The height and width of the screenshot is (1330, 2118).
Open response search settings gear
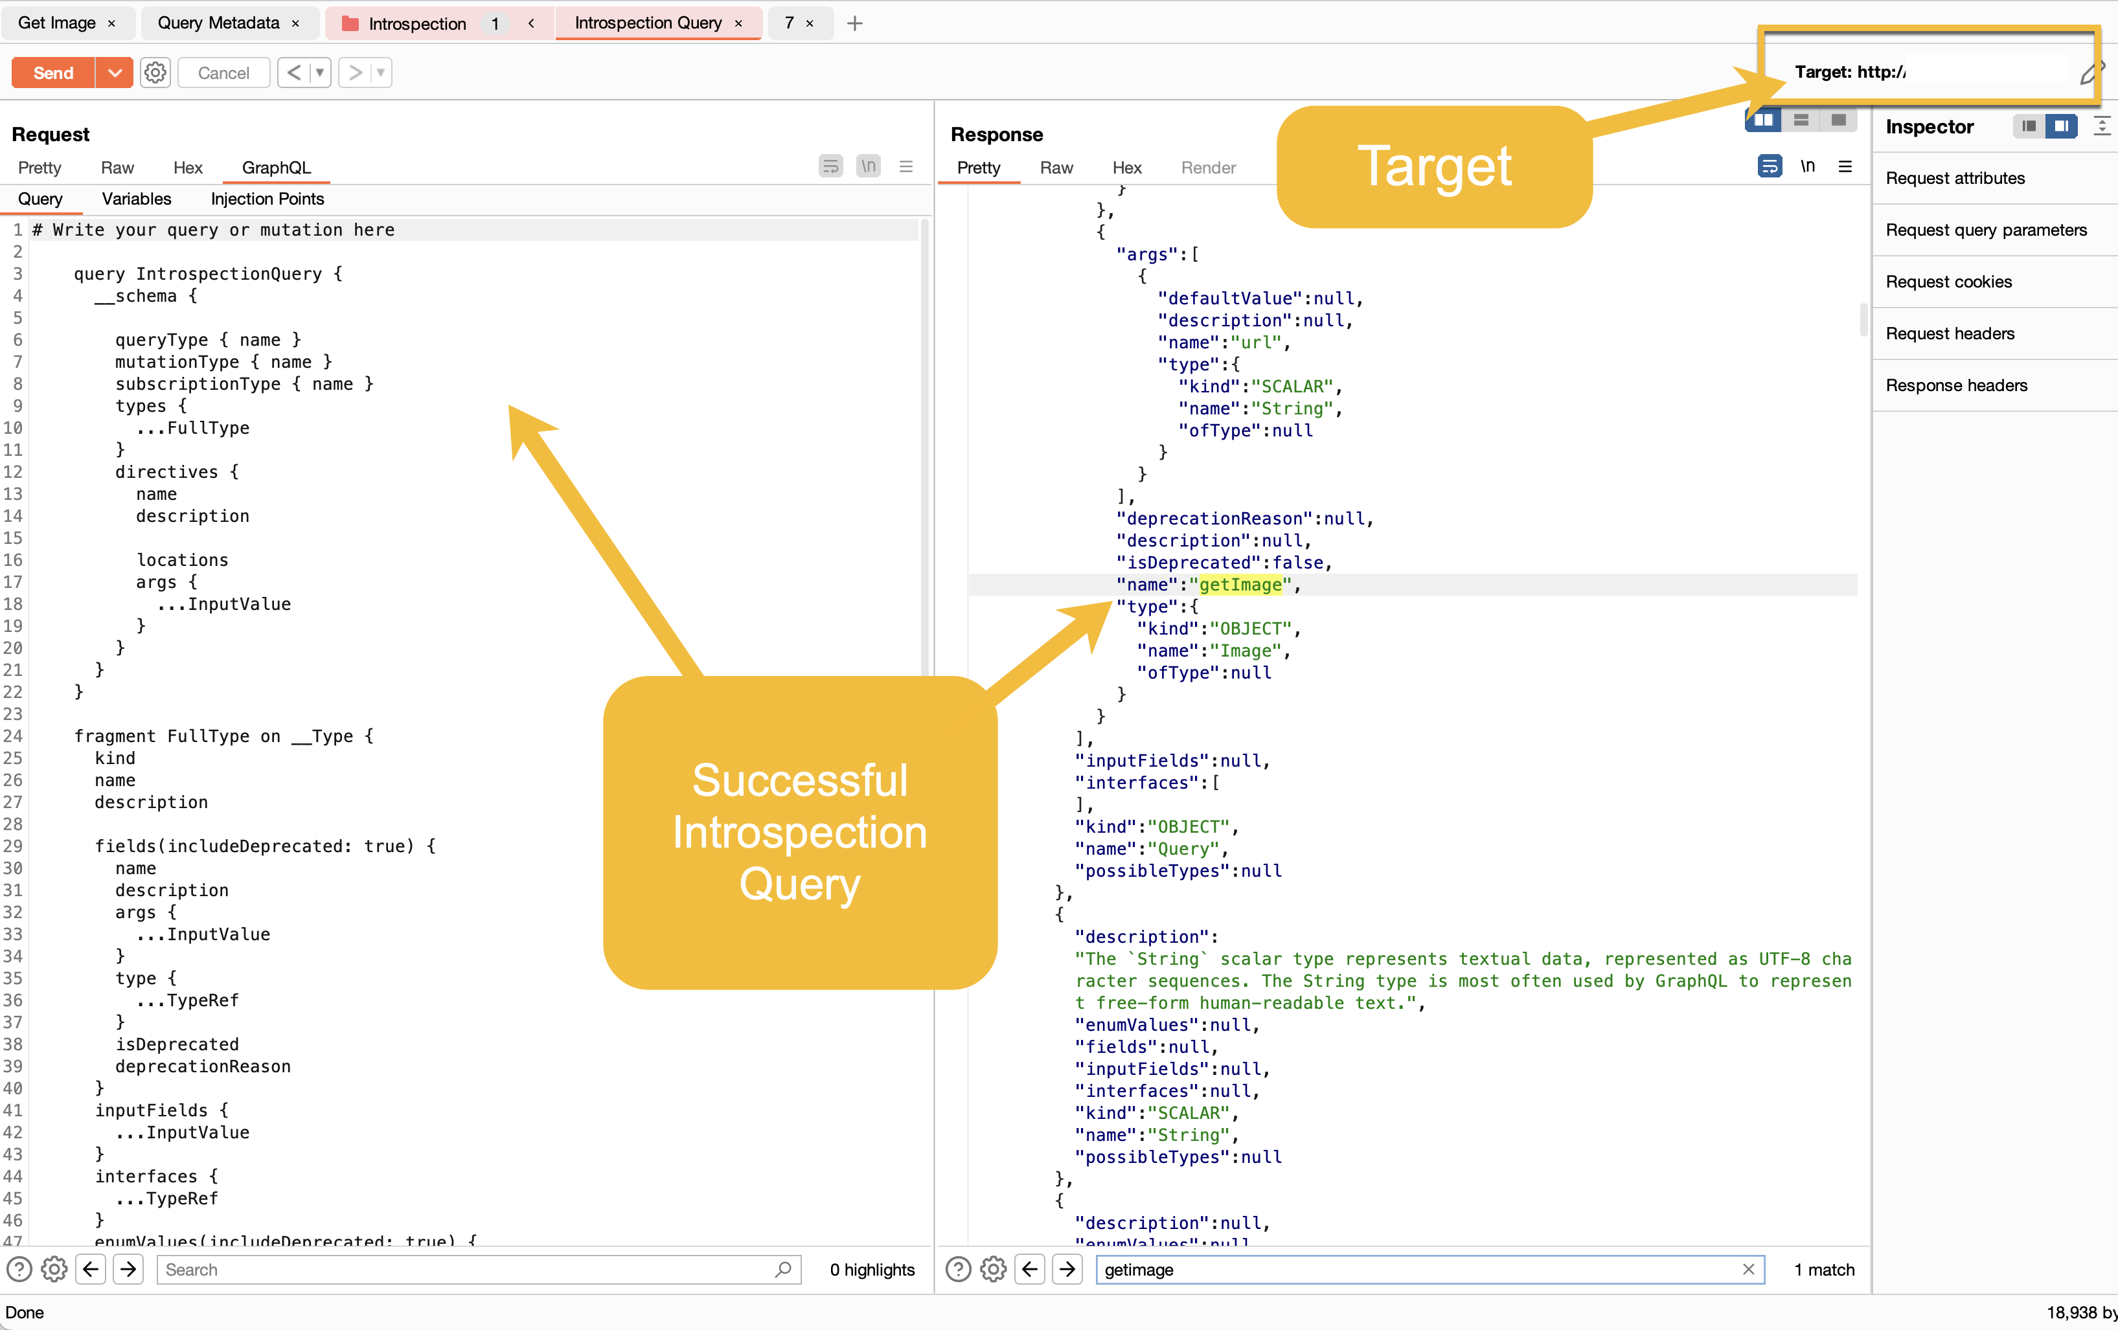pyautogui.click(x=994, y=1268)
